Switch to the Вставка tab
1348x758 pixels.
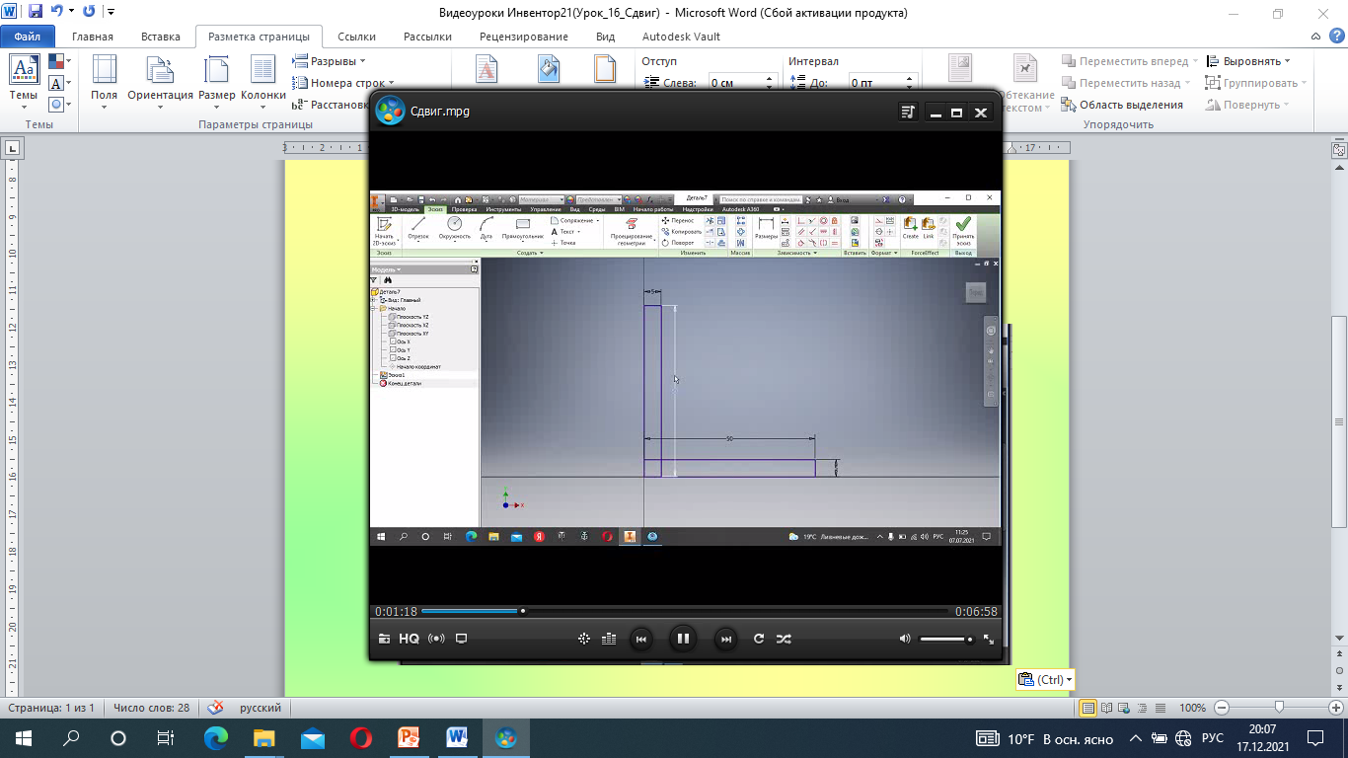pos(161,37)
